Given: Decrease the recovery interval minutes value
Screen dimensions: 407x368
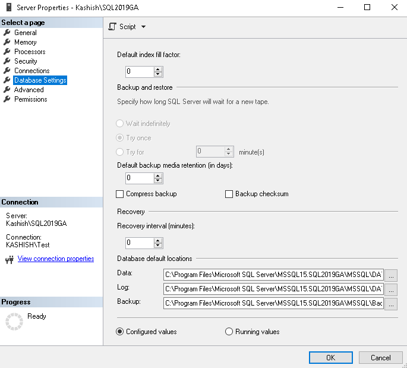Looking at the screenshot, I should (158, 246).
